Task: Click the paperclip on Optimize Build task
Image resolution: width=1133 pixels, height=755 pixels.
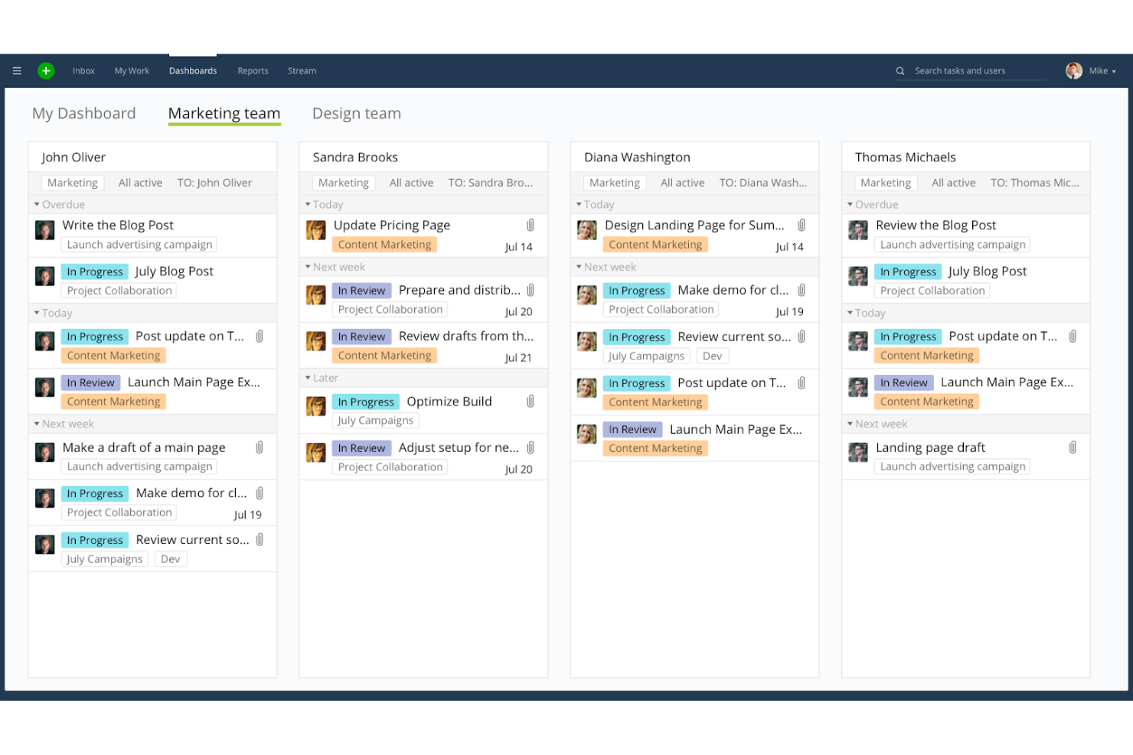Action: pos(531,401)
